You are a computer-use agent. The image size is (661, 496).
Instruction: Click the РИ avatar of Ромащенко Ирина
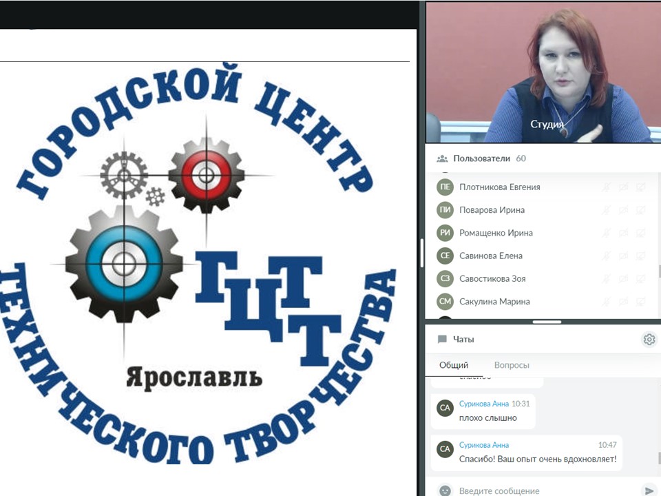click(445, 232)
